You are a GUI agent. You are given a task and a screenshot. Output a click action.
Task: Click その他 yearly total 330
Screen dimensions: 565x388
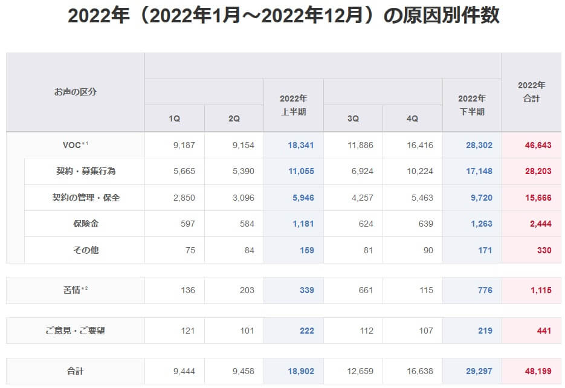[544, 250]
